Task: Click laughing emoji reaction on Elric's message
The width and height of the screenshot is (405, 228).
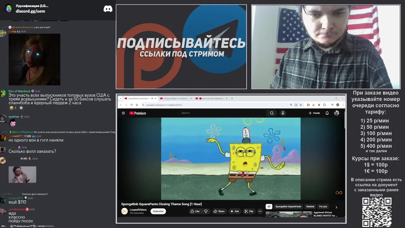Action: 13,108
